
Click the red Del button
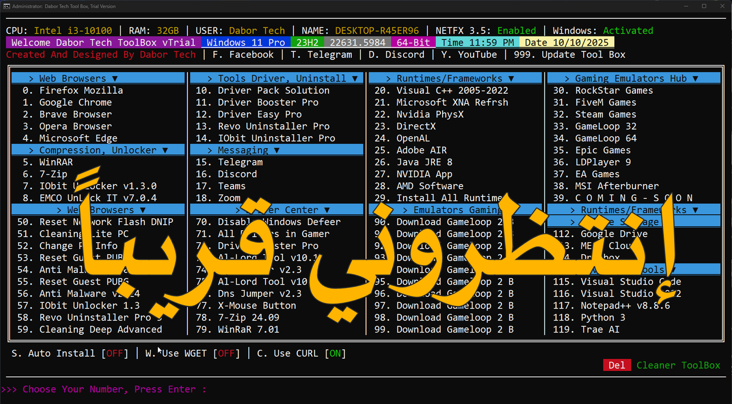pos(617,365)
